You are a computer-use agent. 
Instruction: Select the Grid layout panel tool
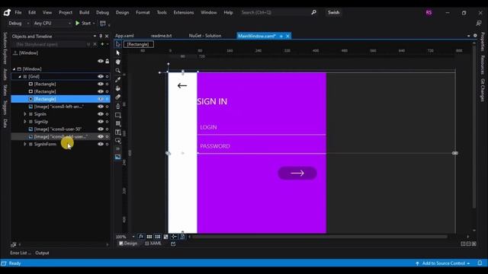coord(118,123)
